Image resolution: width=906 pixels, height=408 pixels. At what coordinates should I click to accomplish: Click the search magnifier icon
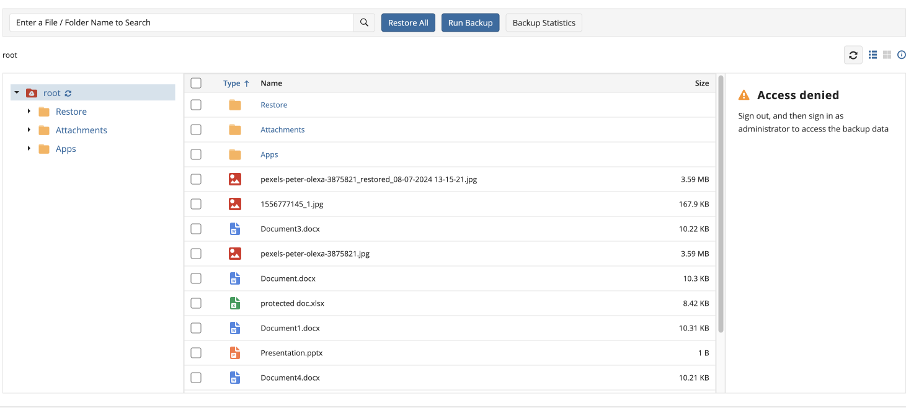[363, 22]
